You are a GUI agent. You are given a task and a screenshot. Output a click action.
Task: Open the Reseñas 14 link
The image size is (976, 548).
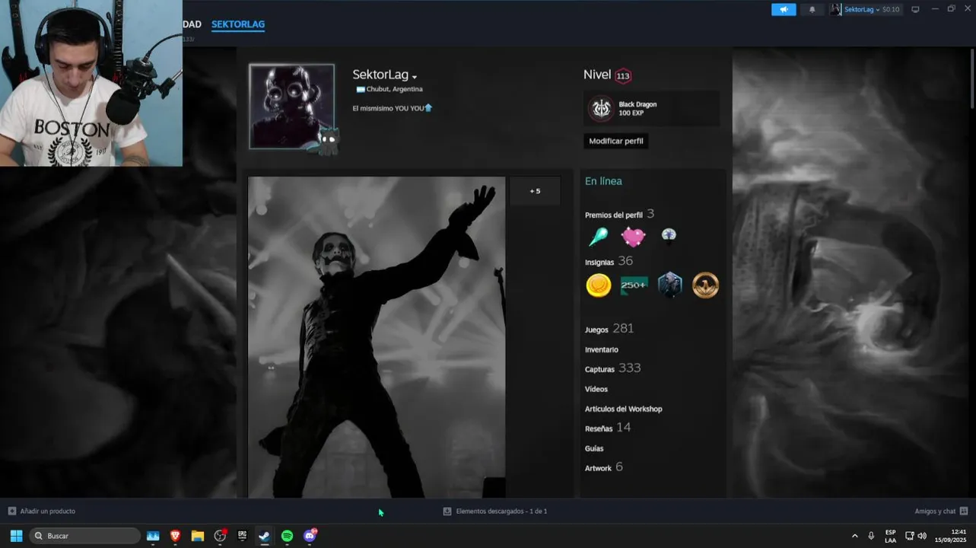click(x=608, y=428)
